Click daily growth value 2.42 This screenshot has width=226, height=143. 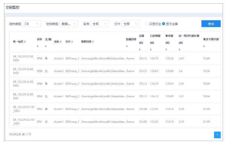[181, 59]
